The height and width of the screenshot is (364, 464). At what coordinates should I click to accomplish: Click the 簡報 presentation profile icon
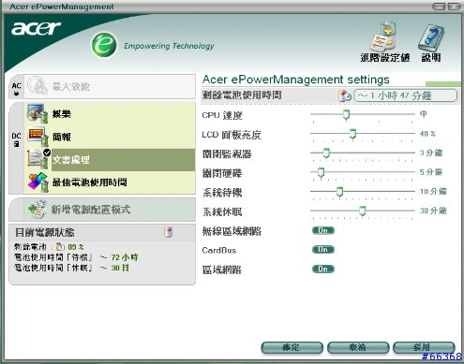point(37,137)
